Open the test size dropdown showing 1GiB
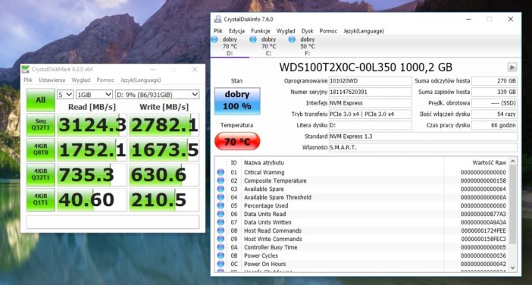Image resolution: width=532 pixels, height=285 pixels. [94, 94]
